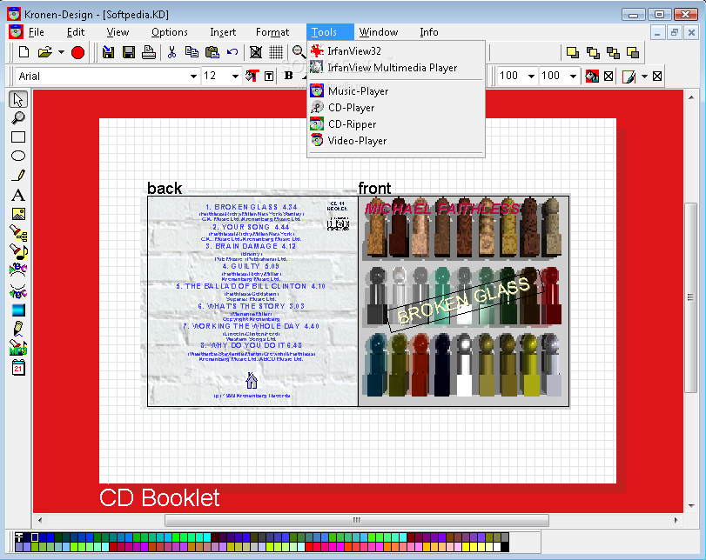Open the Format menu
The width and height of the screenshot is (706, 560).
[272, 32]
